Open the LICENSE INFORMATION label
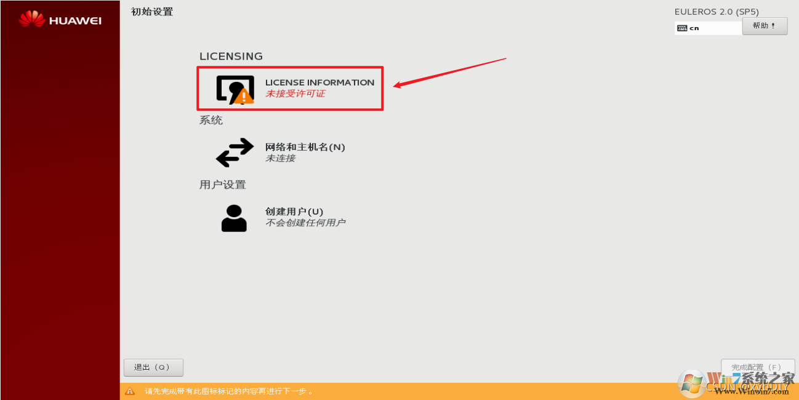Image resolution: width=799 pixels, height=400 pixels. (x=319, y=82)
